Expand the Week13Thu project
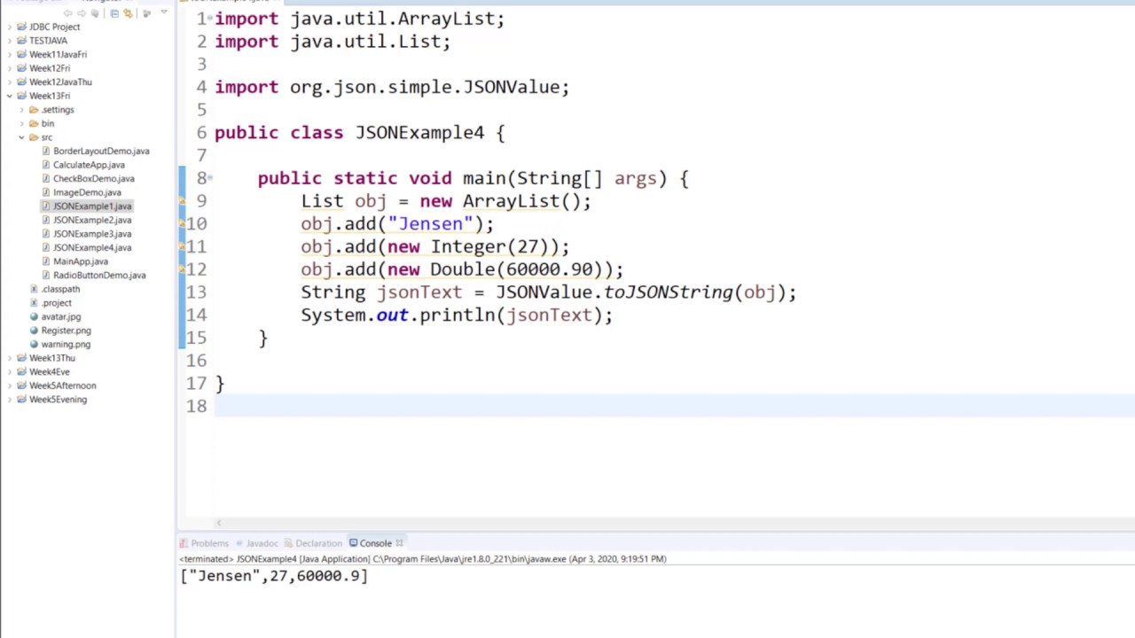The width and height of the screenshot is (1135, 638). [10, 358]
